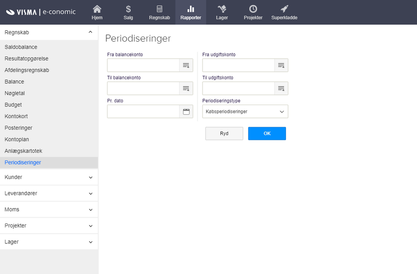Screen dimensions: 417x274
Task: Open the Periodiseringstype dropdown
Action: (245, 112)
